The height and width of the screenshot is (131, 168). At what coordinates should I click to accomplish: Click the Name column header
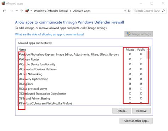(x=22, y=50)
